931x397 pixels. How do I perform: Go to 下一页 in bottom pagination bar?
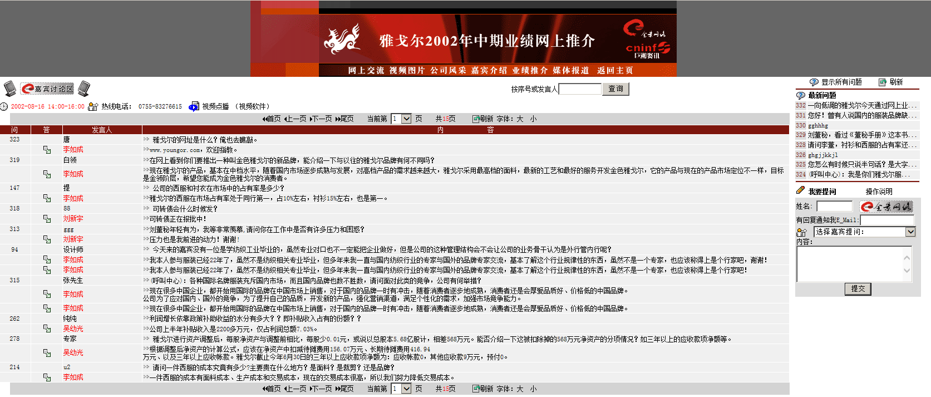(x=321, y=389)
